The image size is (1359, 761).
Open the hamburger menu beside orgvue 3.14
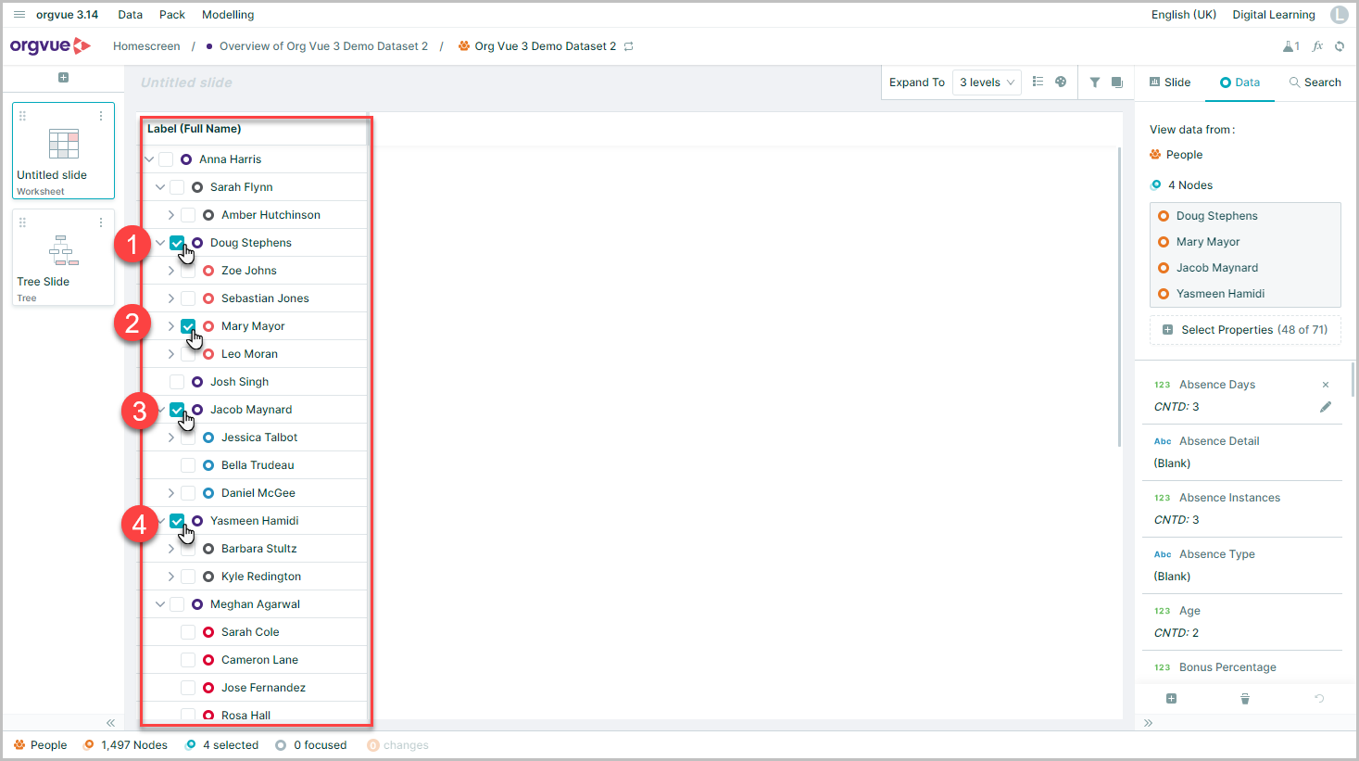pos(19,15)
